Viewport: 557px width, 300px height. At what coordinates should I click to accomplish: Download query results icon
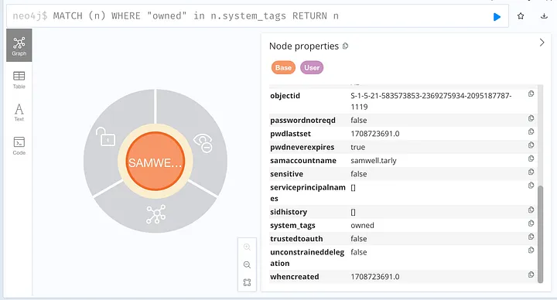[x=544, y=16]
